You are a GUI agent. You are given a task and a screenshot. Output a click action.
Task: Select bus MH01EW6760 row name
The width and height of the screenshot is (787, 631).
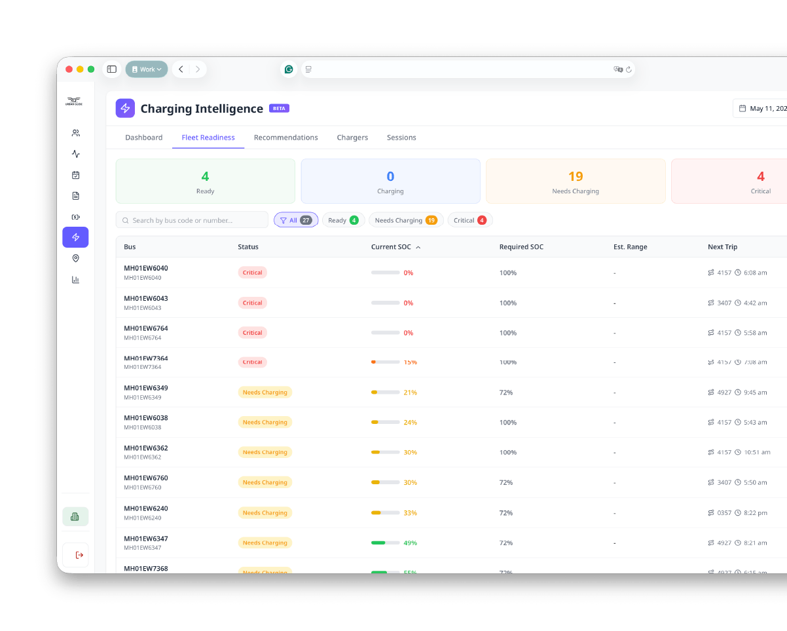pyautogui.click(x=146, y=478)
